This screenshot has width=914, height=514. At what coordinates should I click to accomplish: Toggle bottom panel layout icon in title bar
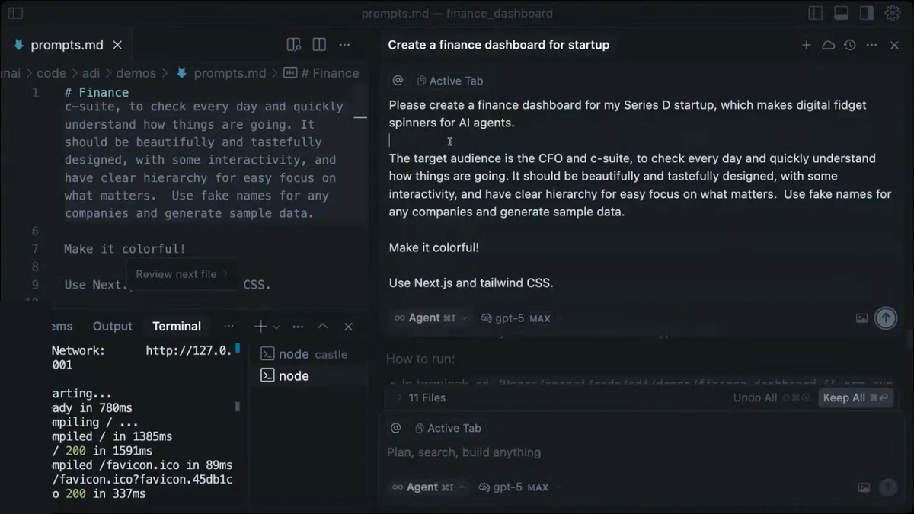tap(841, 13)
